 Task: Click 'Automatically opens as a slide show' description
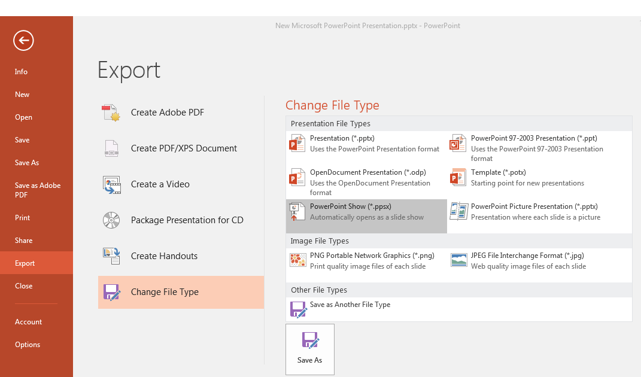coord(367,217)
